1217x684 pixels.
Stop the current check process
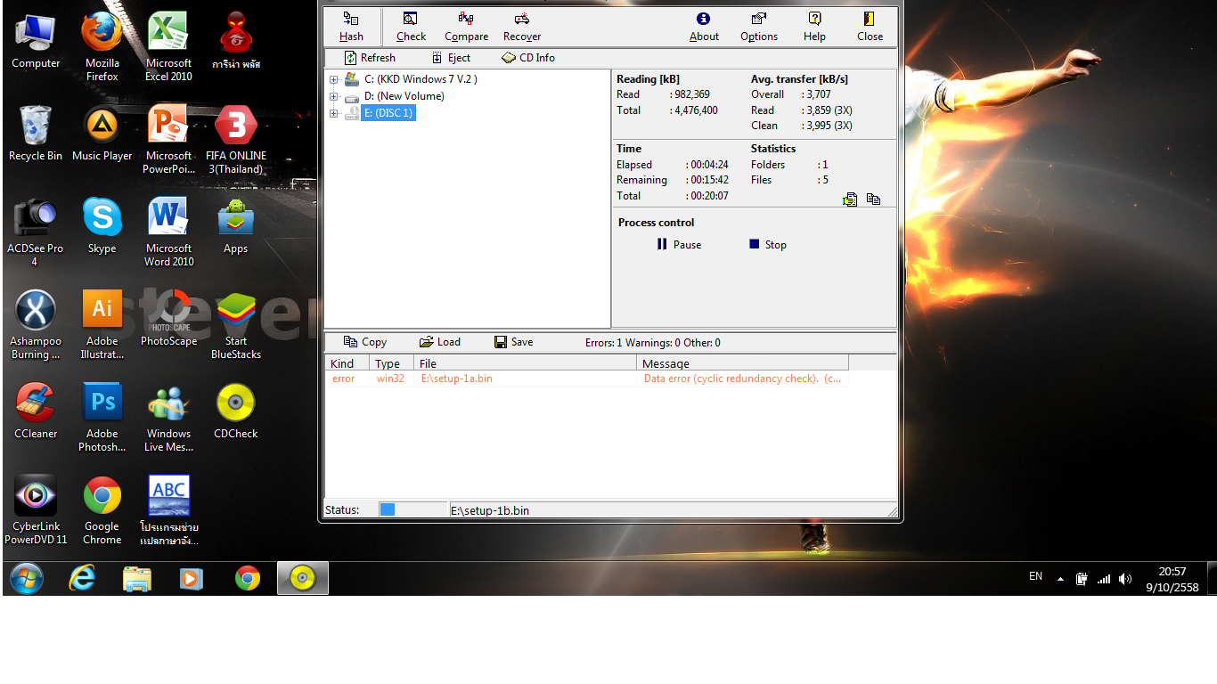coord(767,245)
